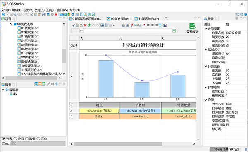The width and height of the screenshot is (248, 152).
Task: Open the editor toolbar dropdown arrow
Action: 114,25
